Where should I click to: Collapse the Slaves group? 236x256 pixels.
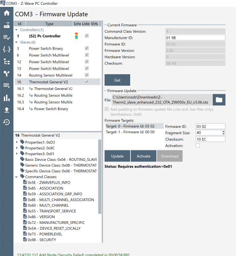[x=17, y=42]
